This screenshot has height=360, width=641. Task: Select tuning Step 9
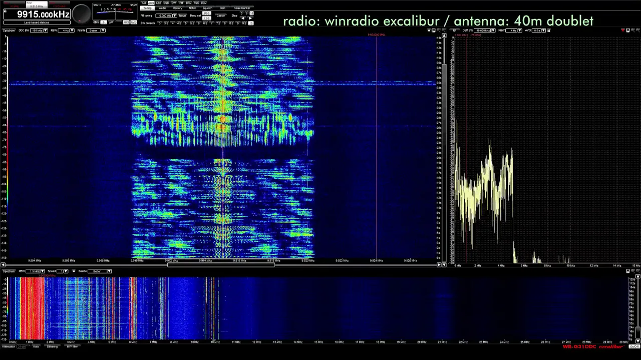pos(246,13)
